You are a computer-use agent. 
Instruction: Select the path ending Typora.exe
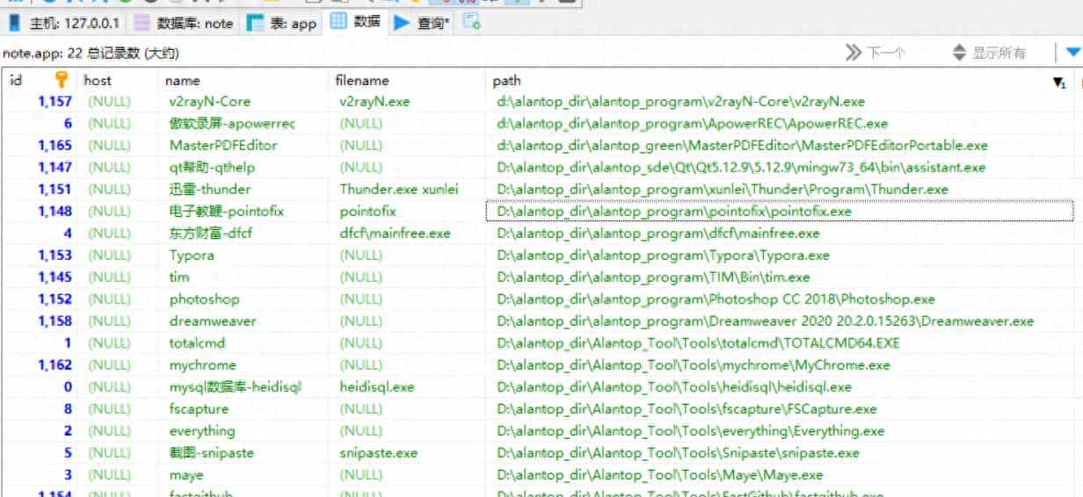click(x=663, y=256)
